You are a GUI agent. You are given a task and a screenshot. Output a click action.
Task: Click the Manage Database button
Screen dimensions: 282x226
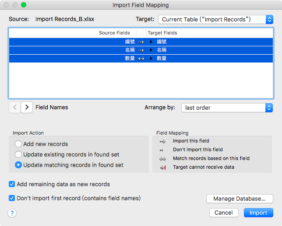(240, 199)
